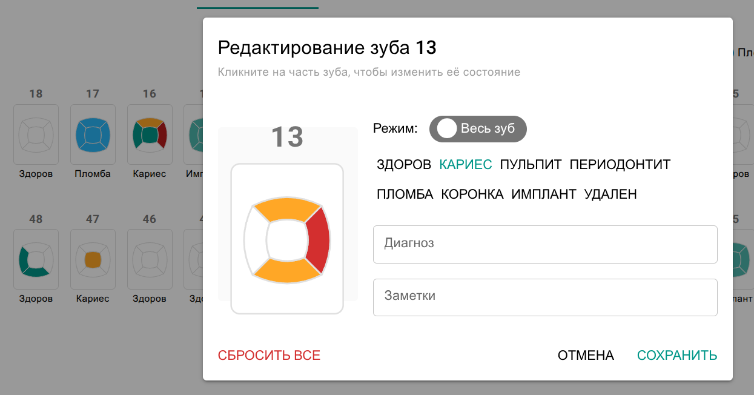Image resolution: width=754 pixels, height=395 pixels.
Task: Select healthy tooth 46 icon
Action: [x=150, y=259]
